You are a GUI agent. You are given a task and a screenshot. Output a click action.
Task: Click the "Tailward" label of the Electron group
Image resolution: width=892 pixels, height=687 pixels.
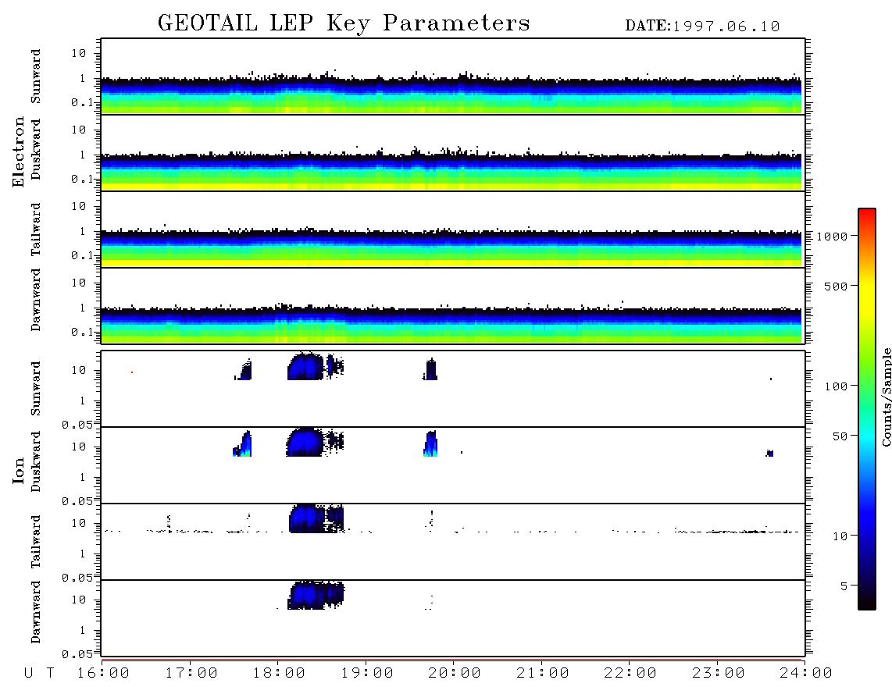click(x=36, y=230)
